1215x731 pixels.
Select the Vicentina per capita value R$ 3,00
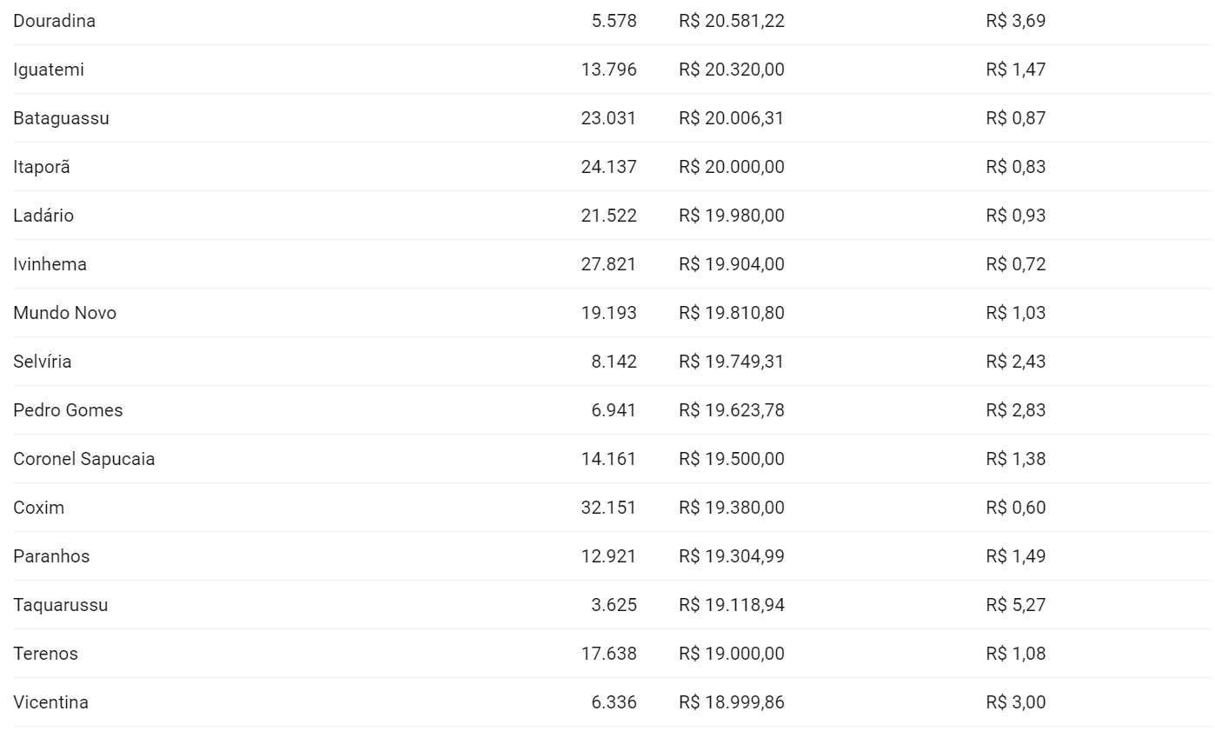coord(1015,702)
